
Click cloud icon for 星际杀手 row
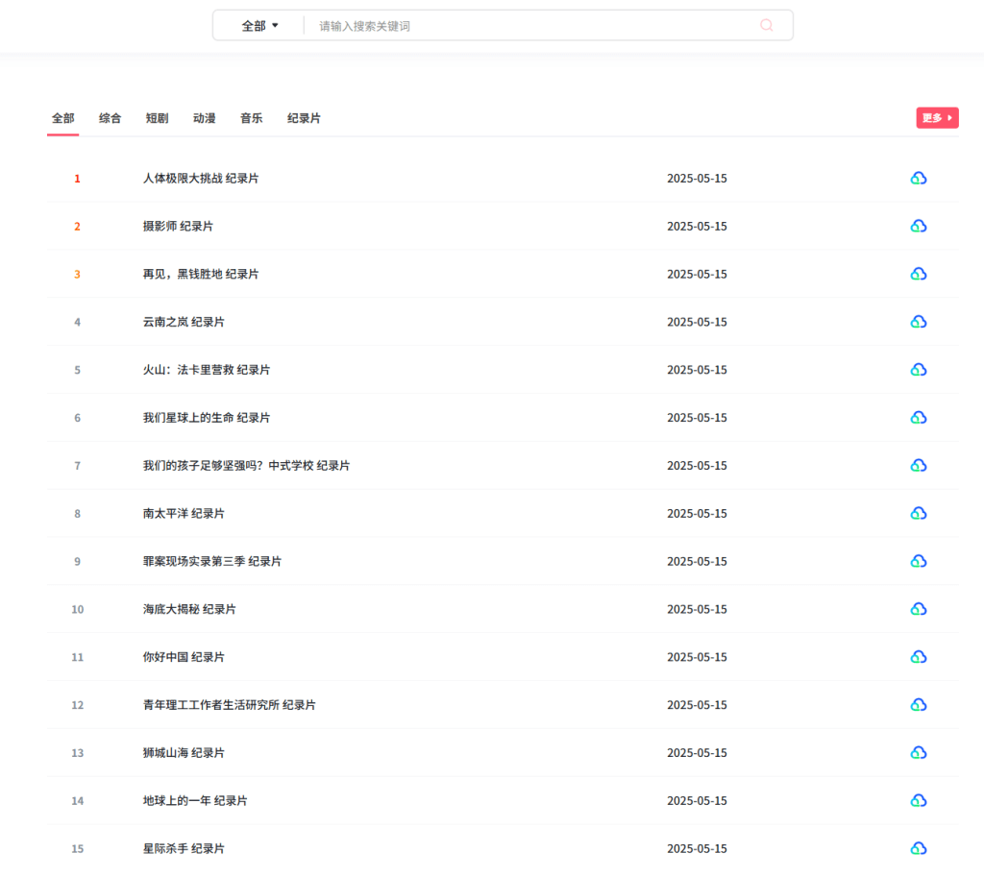coord(918,848)
